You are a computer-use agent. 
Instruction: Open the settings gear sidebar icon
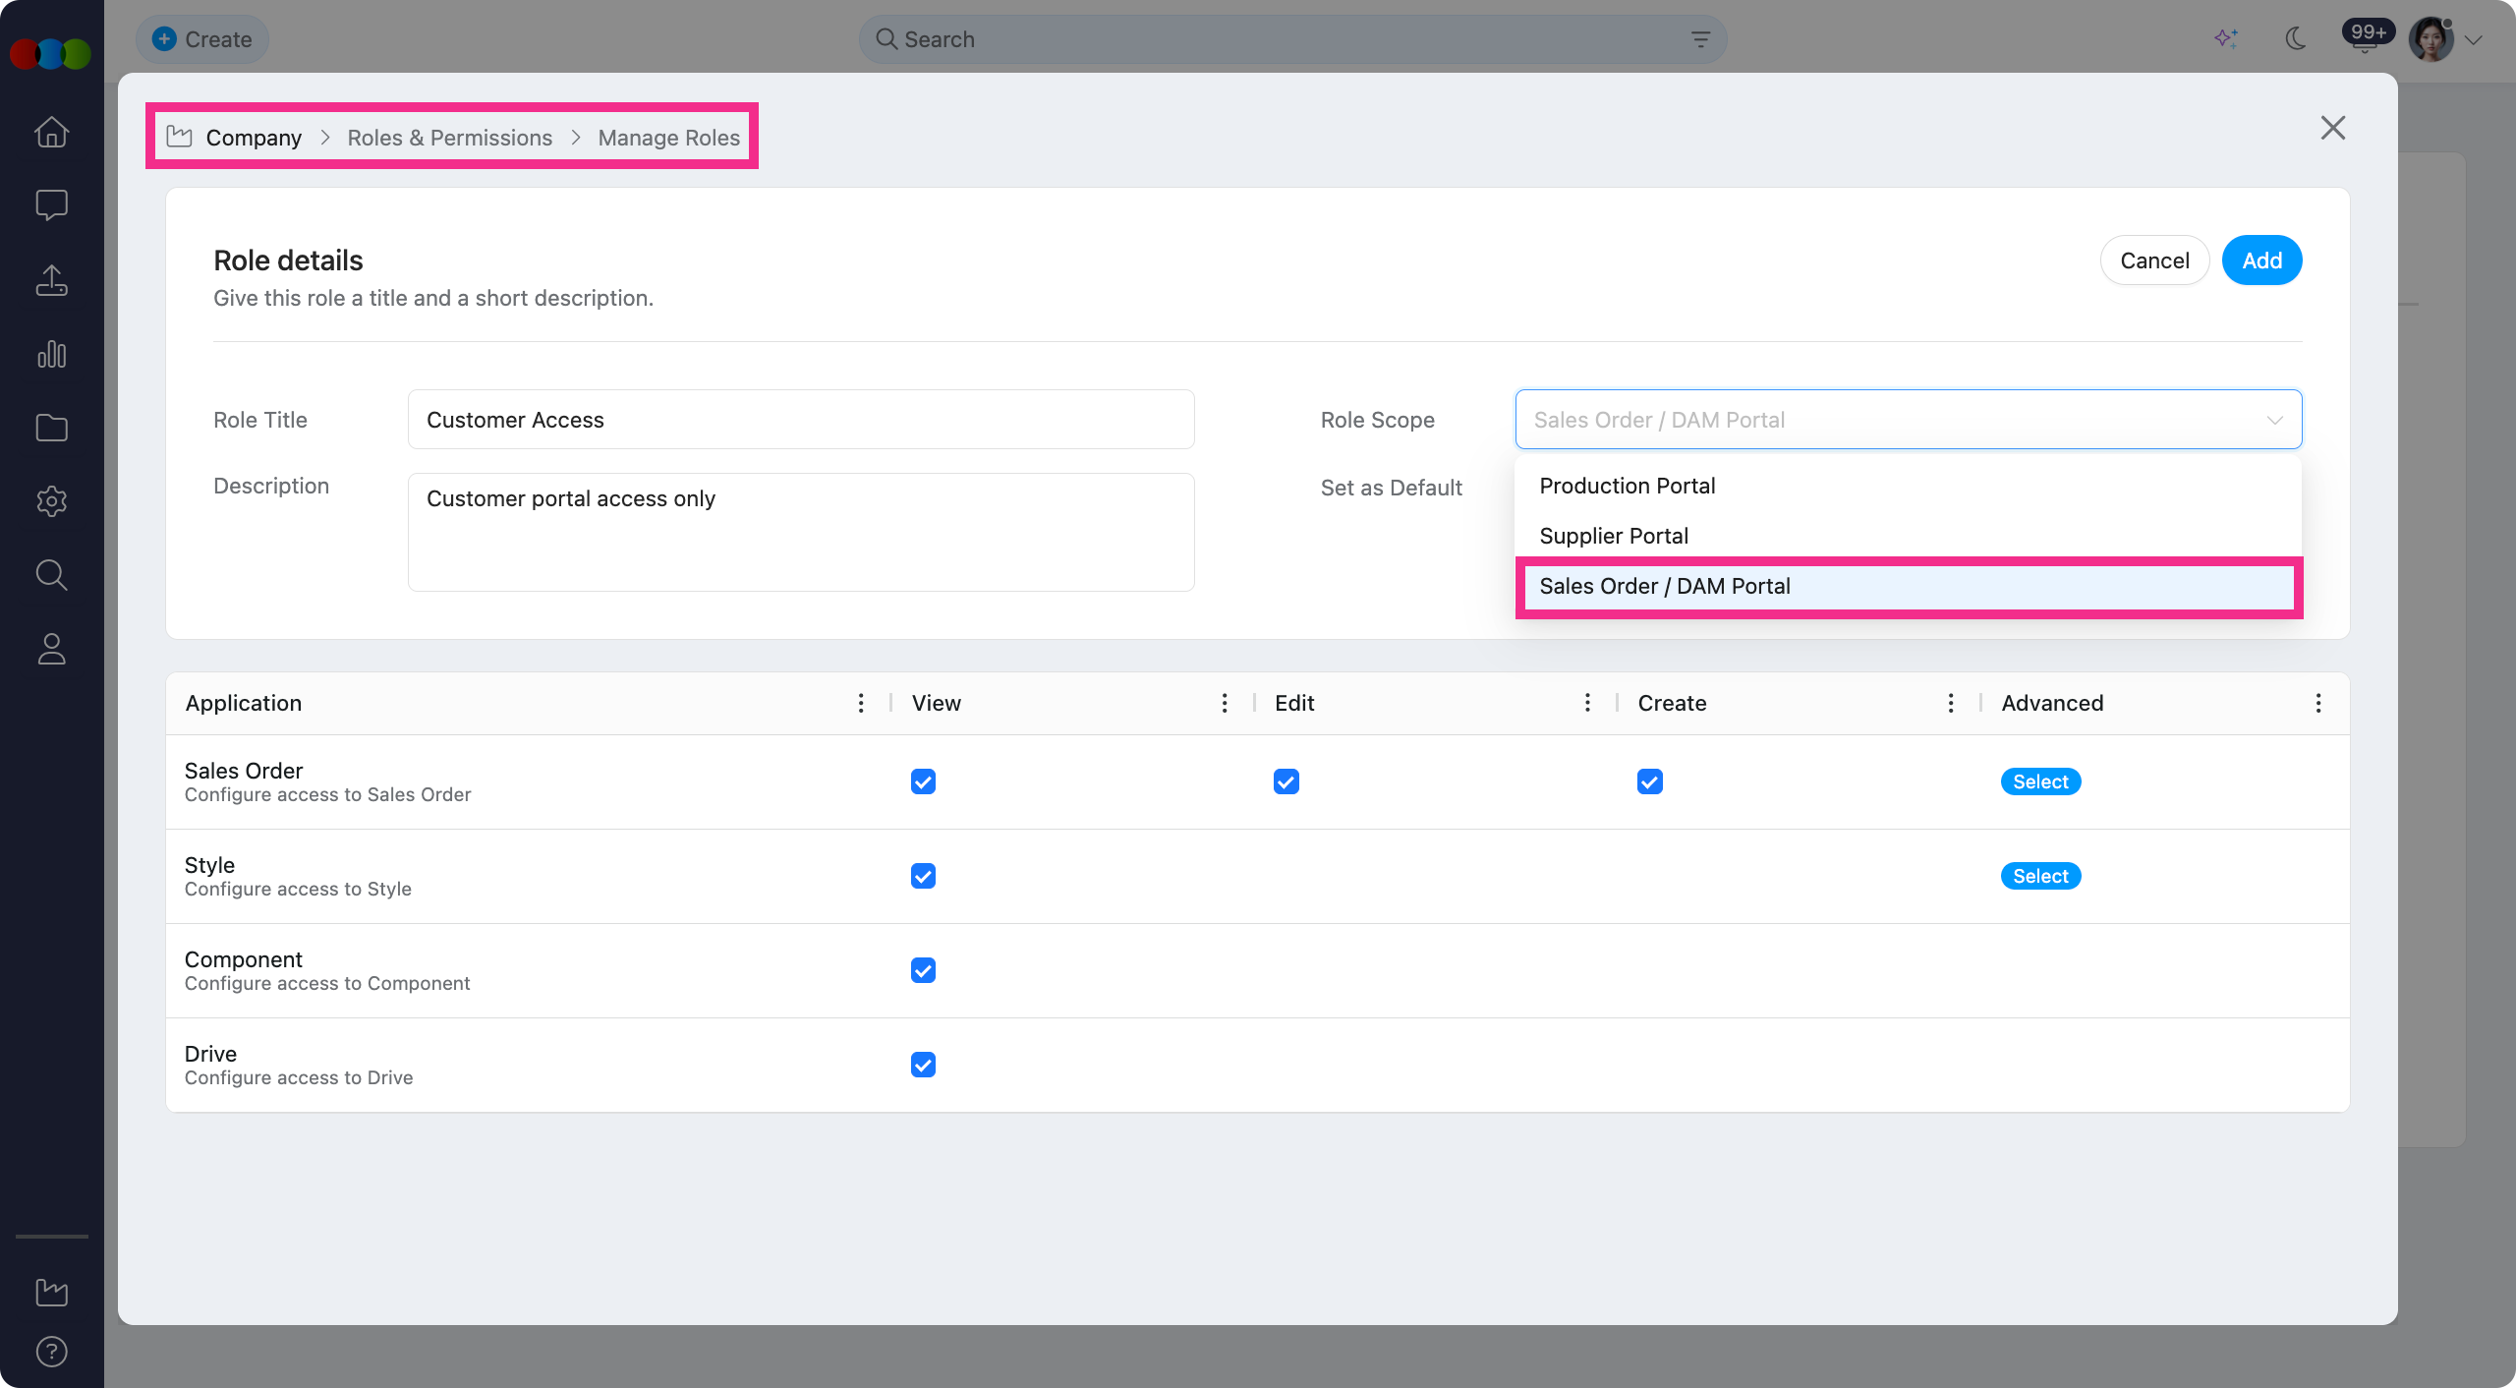pyautogui.click(x=51, y=501)
